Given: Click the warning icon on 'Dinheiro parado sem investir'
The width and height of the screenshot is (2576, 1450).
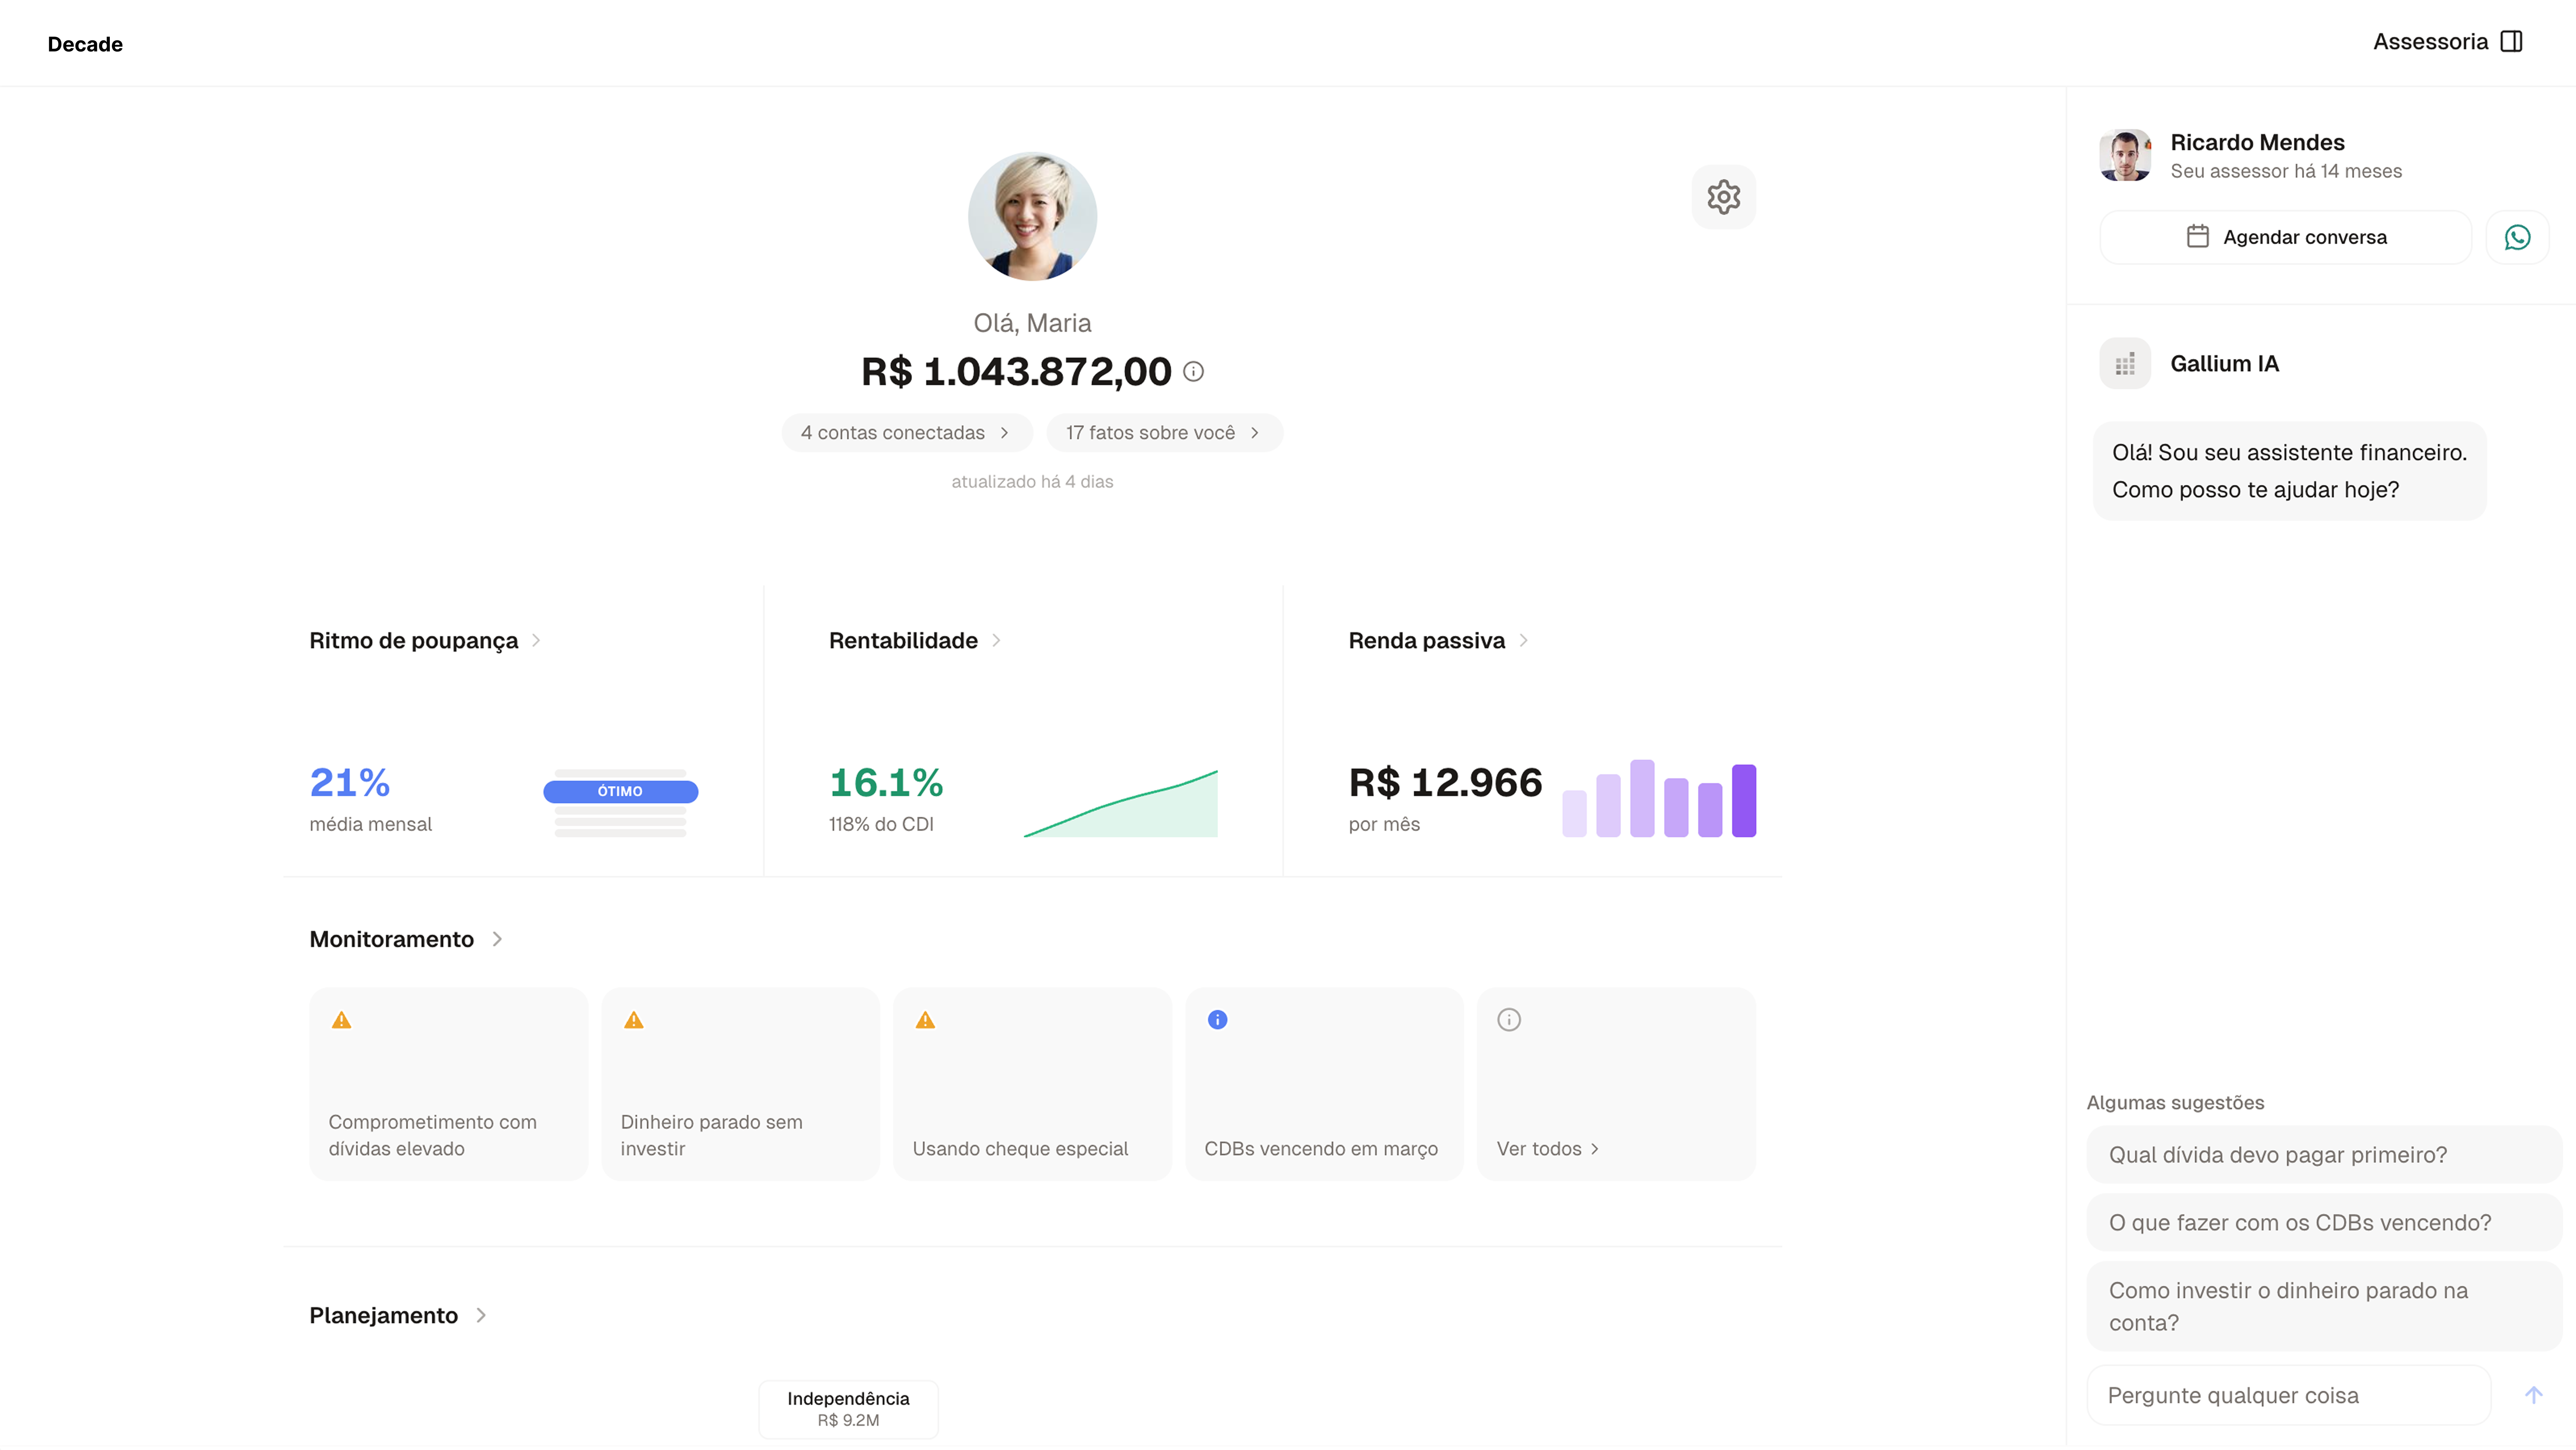Looking at the screenshot, I should tap(634, 1019).
